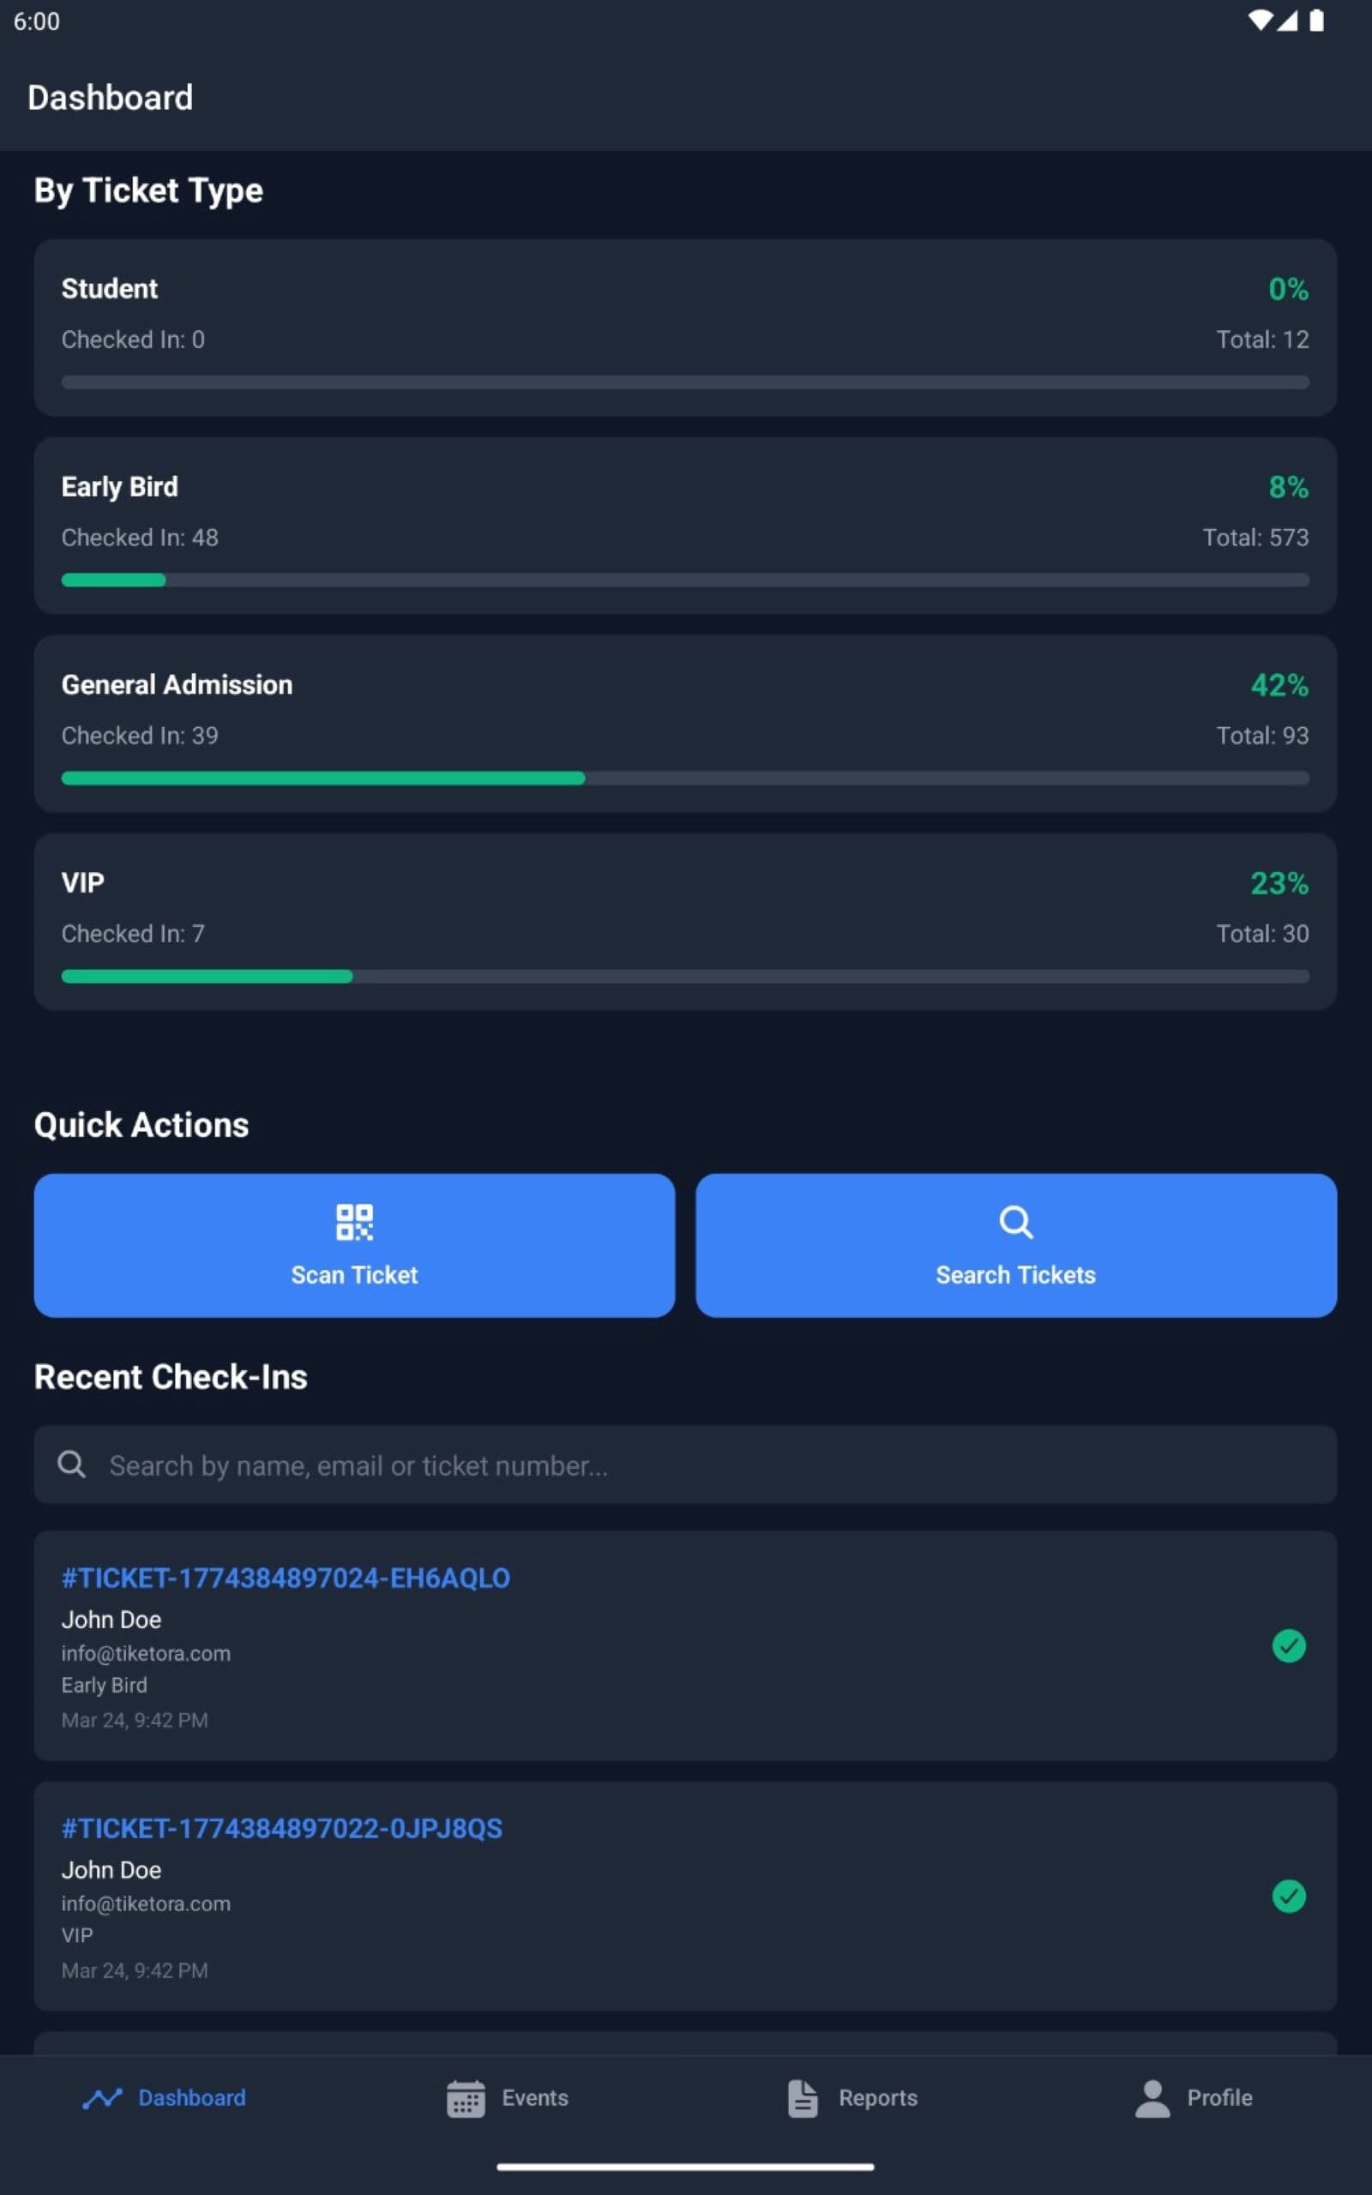The height and width of the screenshot is (2195, 1372).
Task: Open the Profile tab label
Action: point(1219,2098)
